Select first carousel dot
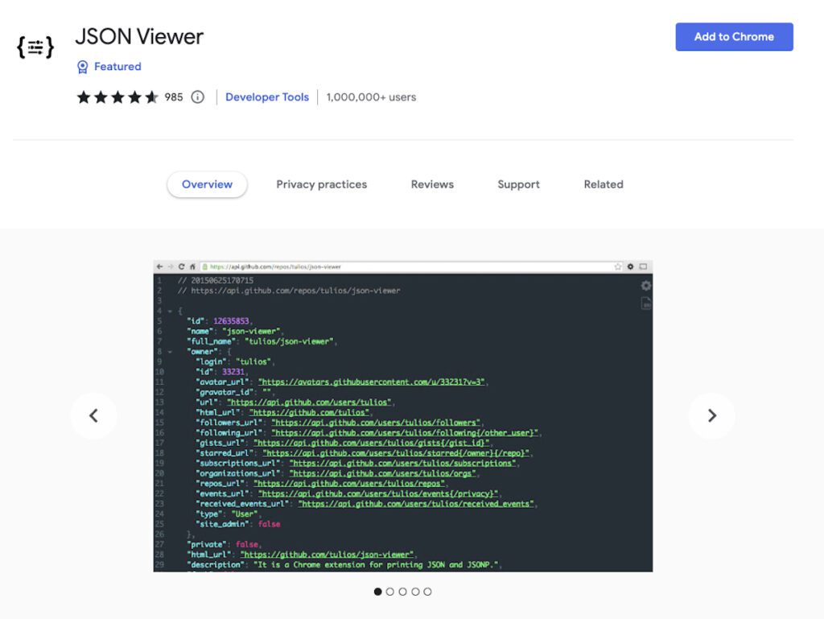This screenshot has width=824, height=619. pyautogui.click(x=377, y=592)
